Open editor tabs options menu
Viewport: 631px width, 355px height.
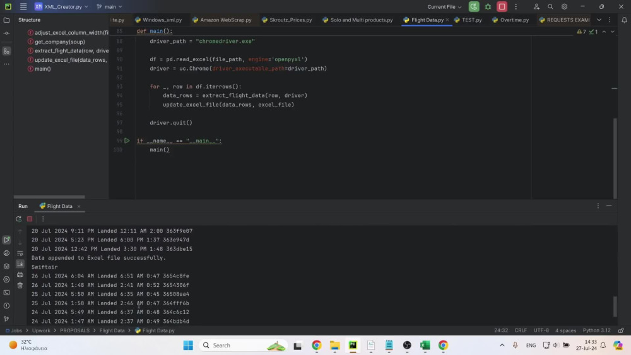click(x=610, y=20)
